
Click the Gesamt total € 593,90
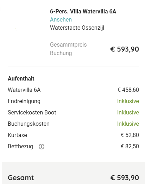coord(125,178)
